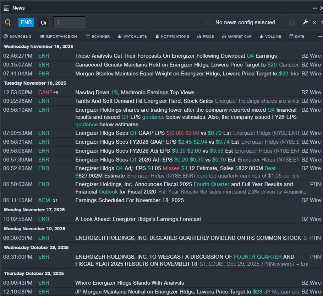This screenshot has width=323, height=296.
Task: Clear the search using the X icon
Action: pos(314,23)
